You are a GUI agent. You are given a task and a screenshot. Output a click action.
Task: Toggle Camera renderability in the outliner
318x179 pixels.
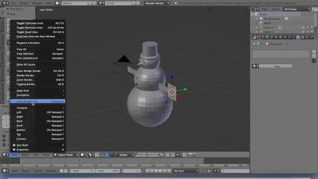point(312,27)
